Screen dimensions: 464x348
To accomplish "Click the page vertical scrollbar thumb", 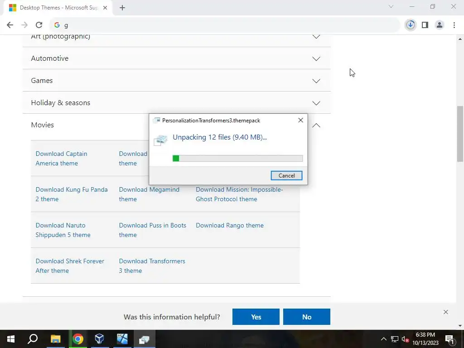I will (460, 134).
